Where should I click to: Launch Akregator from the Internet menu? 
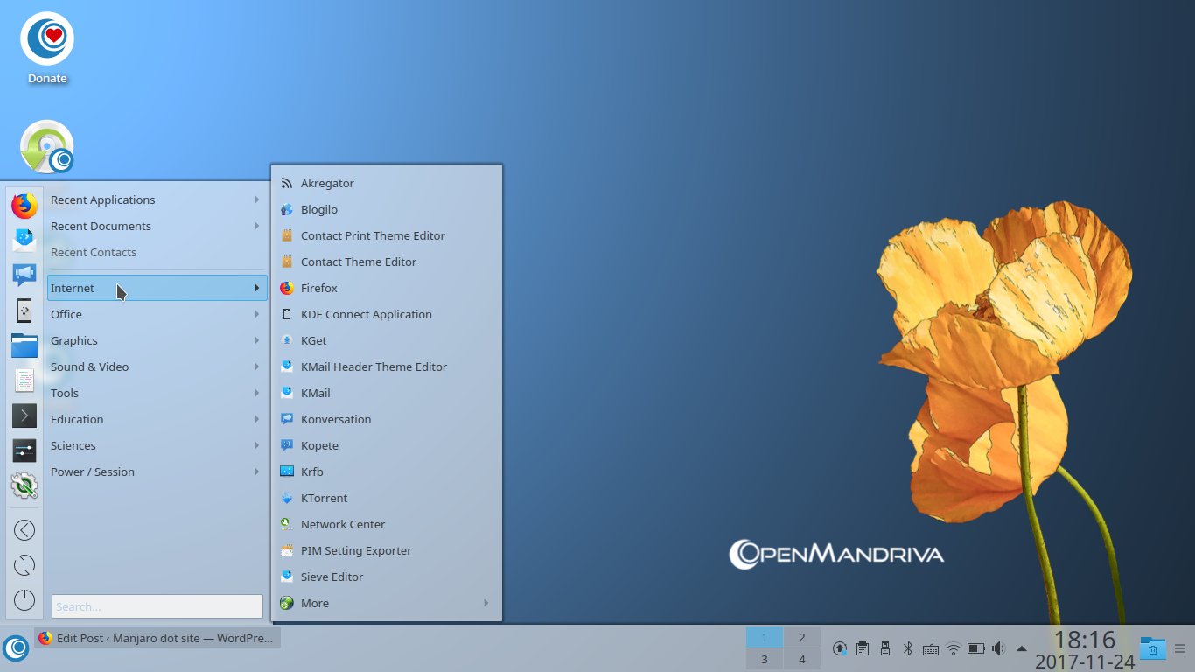[x=387, y=183]
